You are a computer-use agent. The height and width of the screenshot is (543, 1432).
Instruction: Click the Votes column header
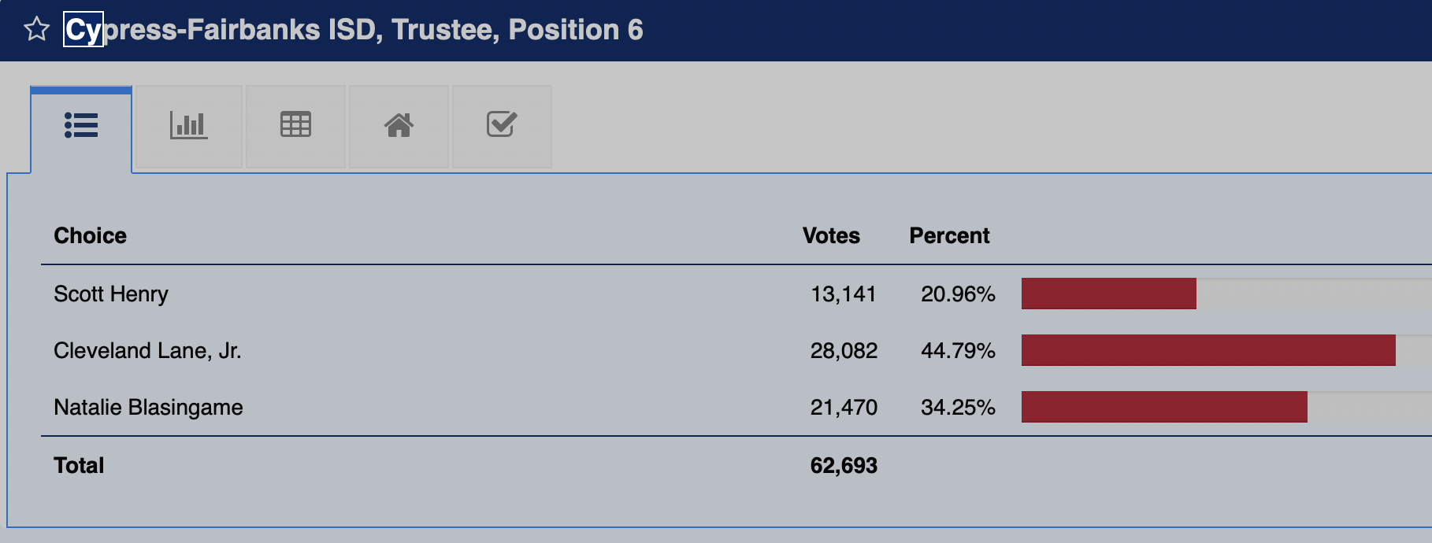click(x=831, y=236)
